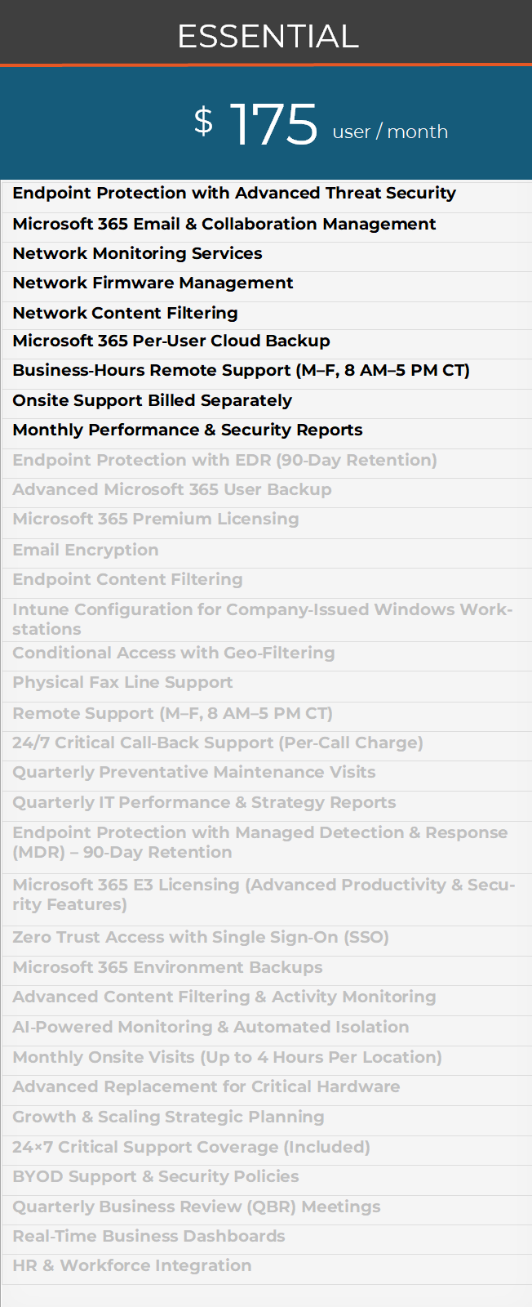Click AI-Powered Monitoring & Automated Isolation
Image resolution: width=532 pixels, height=1307 pixels.
point(211,1027)
